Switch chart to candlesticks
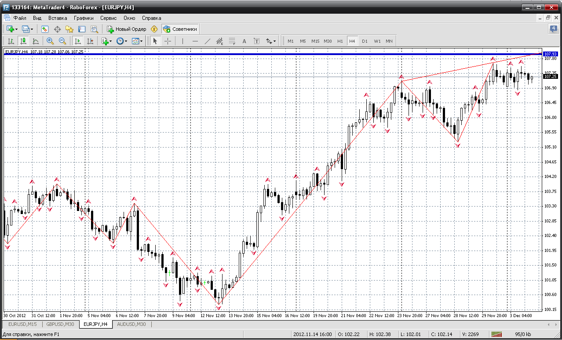Image resolution: width=562 pixels, height=340 pixels. click(x=23, y=41)
